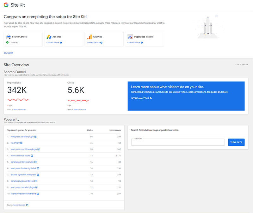Click the Clicks sparkline chart
The image size is (253, 213).
point(78,101)
